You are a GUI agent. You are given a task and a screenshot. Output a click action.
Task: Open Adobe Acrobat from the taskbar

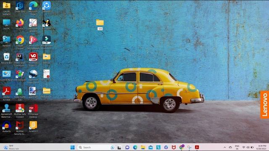197,147
